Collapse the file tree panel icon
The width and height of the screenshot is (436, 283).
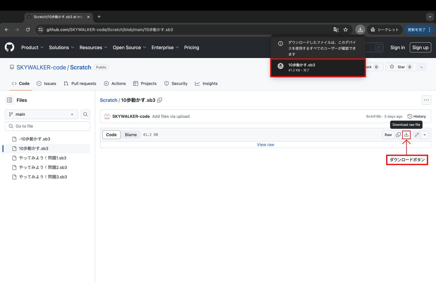pos(9,100)
